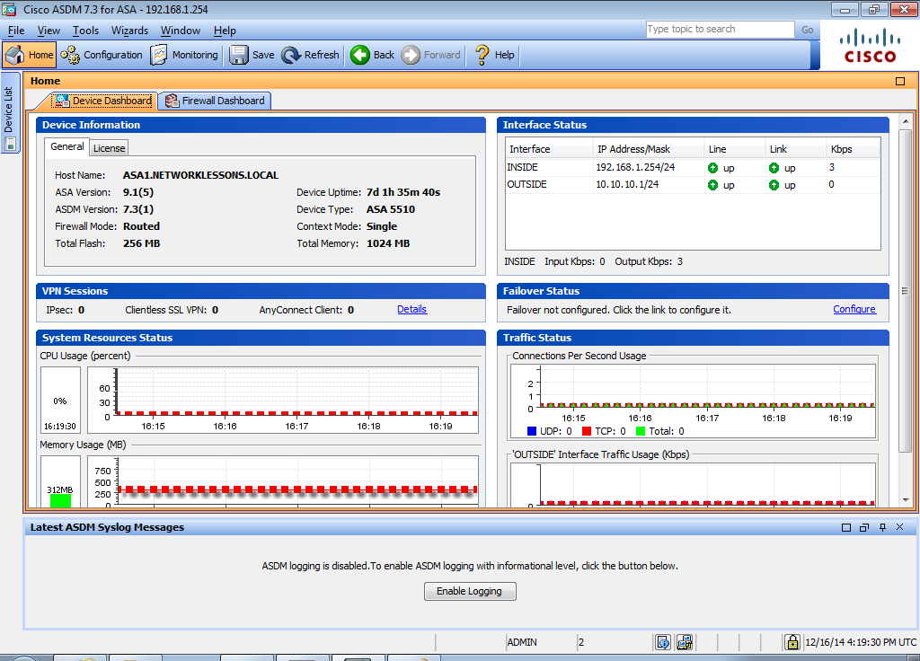
Task: Expand the Device List side panel
Action: 9,112
